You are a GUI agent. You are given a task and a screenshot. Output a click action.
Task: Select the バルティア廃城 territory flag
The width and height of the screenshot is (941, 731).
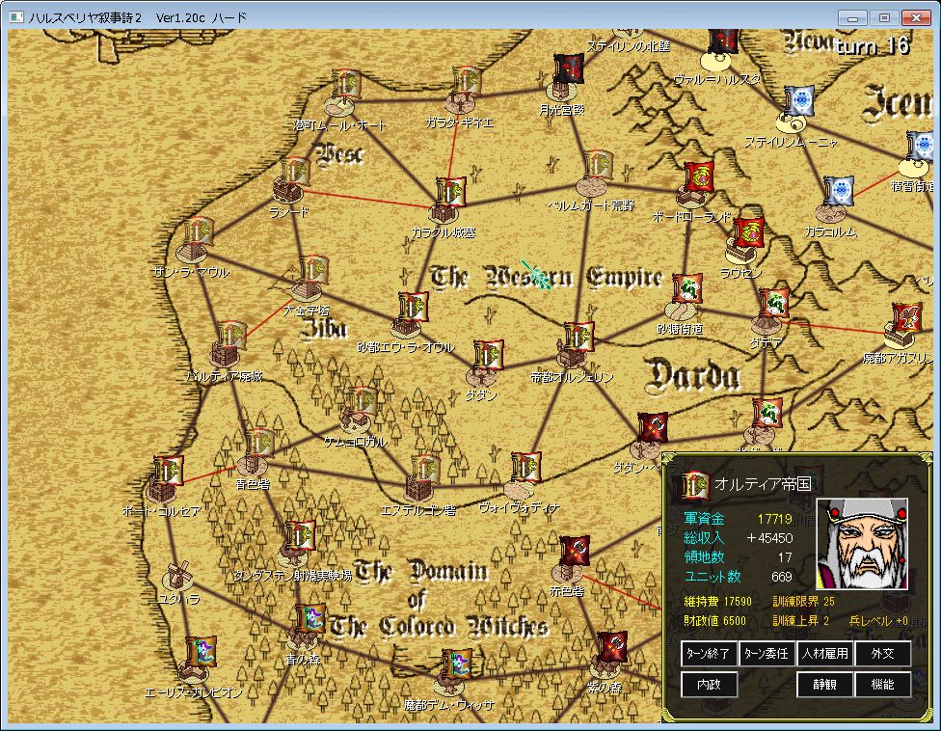click(x=231, y=338)
